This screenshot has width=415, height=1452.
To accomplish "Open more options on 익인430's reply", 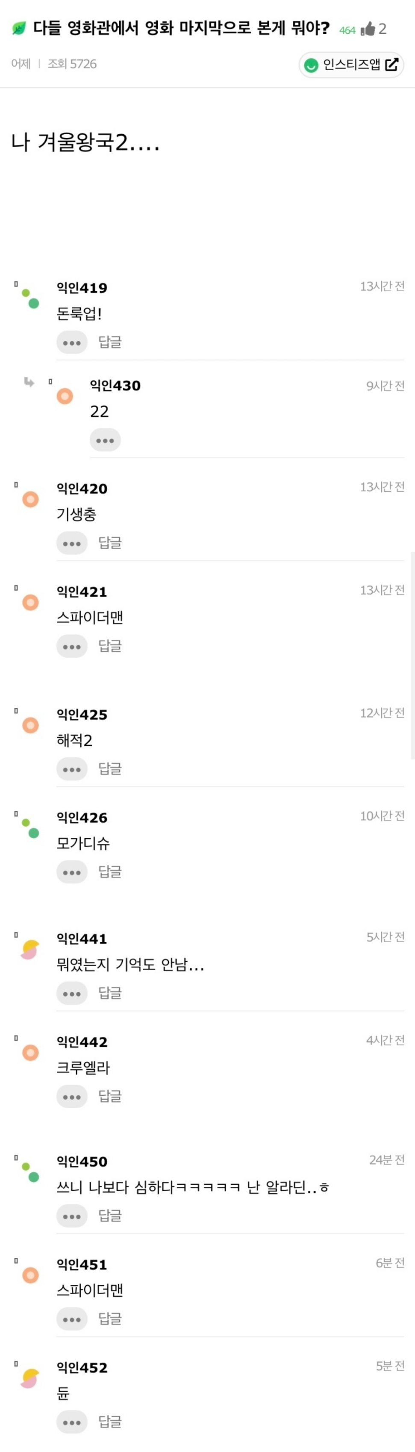I will tap(105, 440).
